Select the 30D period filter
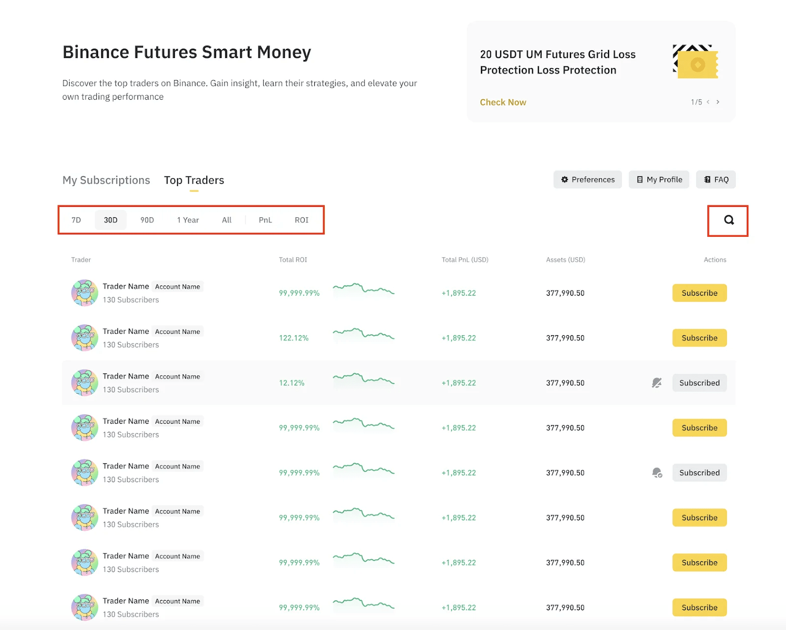 111,220
